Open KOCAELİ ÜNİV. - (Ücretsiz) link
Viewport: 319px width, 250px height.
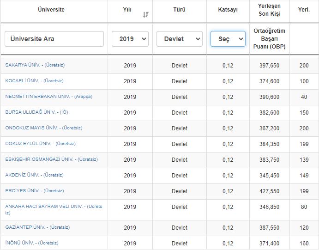(x=34, y=81)
